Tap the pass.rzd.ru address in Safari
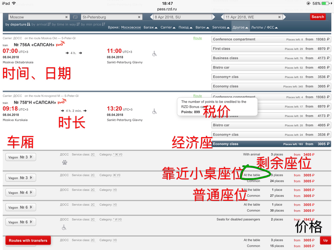This screenshot has height=250, width=334. point(167,9)
